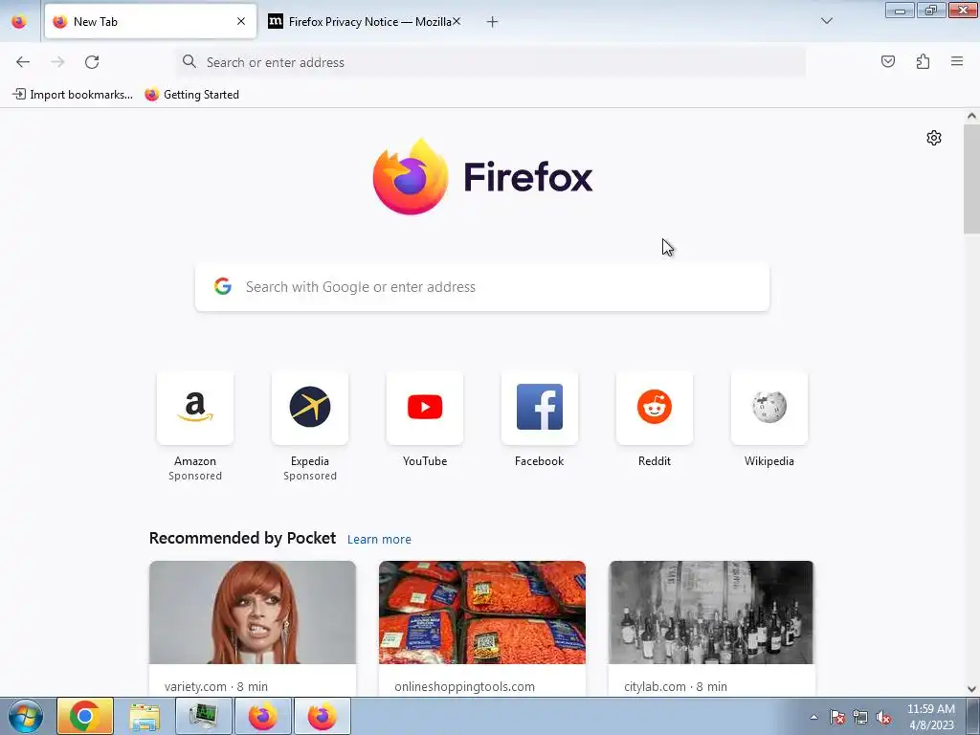This screenshot has height=735, width=980.
Task: Select the second Firefox taskbar button
Action: point(322,716)
